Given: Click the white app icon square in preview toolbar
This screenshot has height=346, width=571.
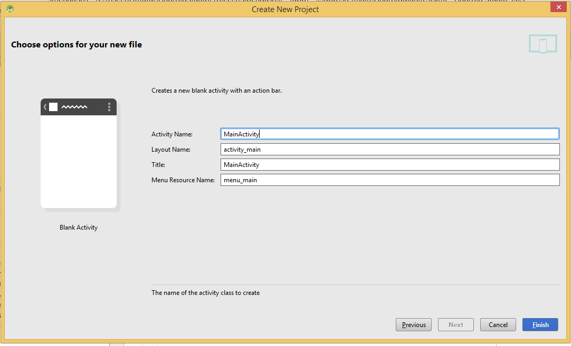Looking at the screenshot, I should click(x=53, y=106).
